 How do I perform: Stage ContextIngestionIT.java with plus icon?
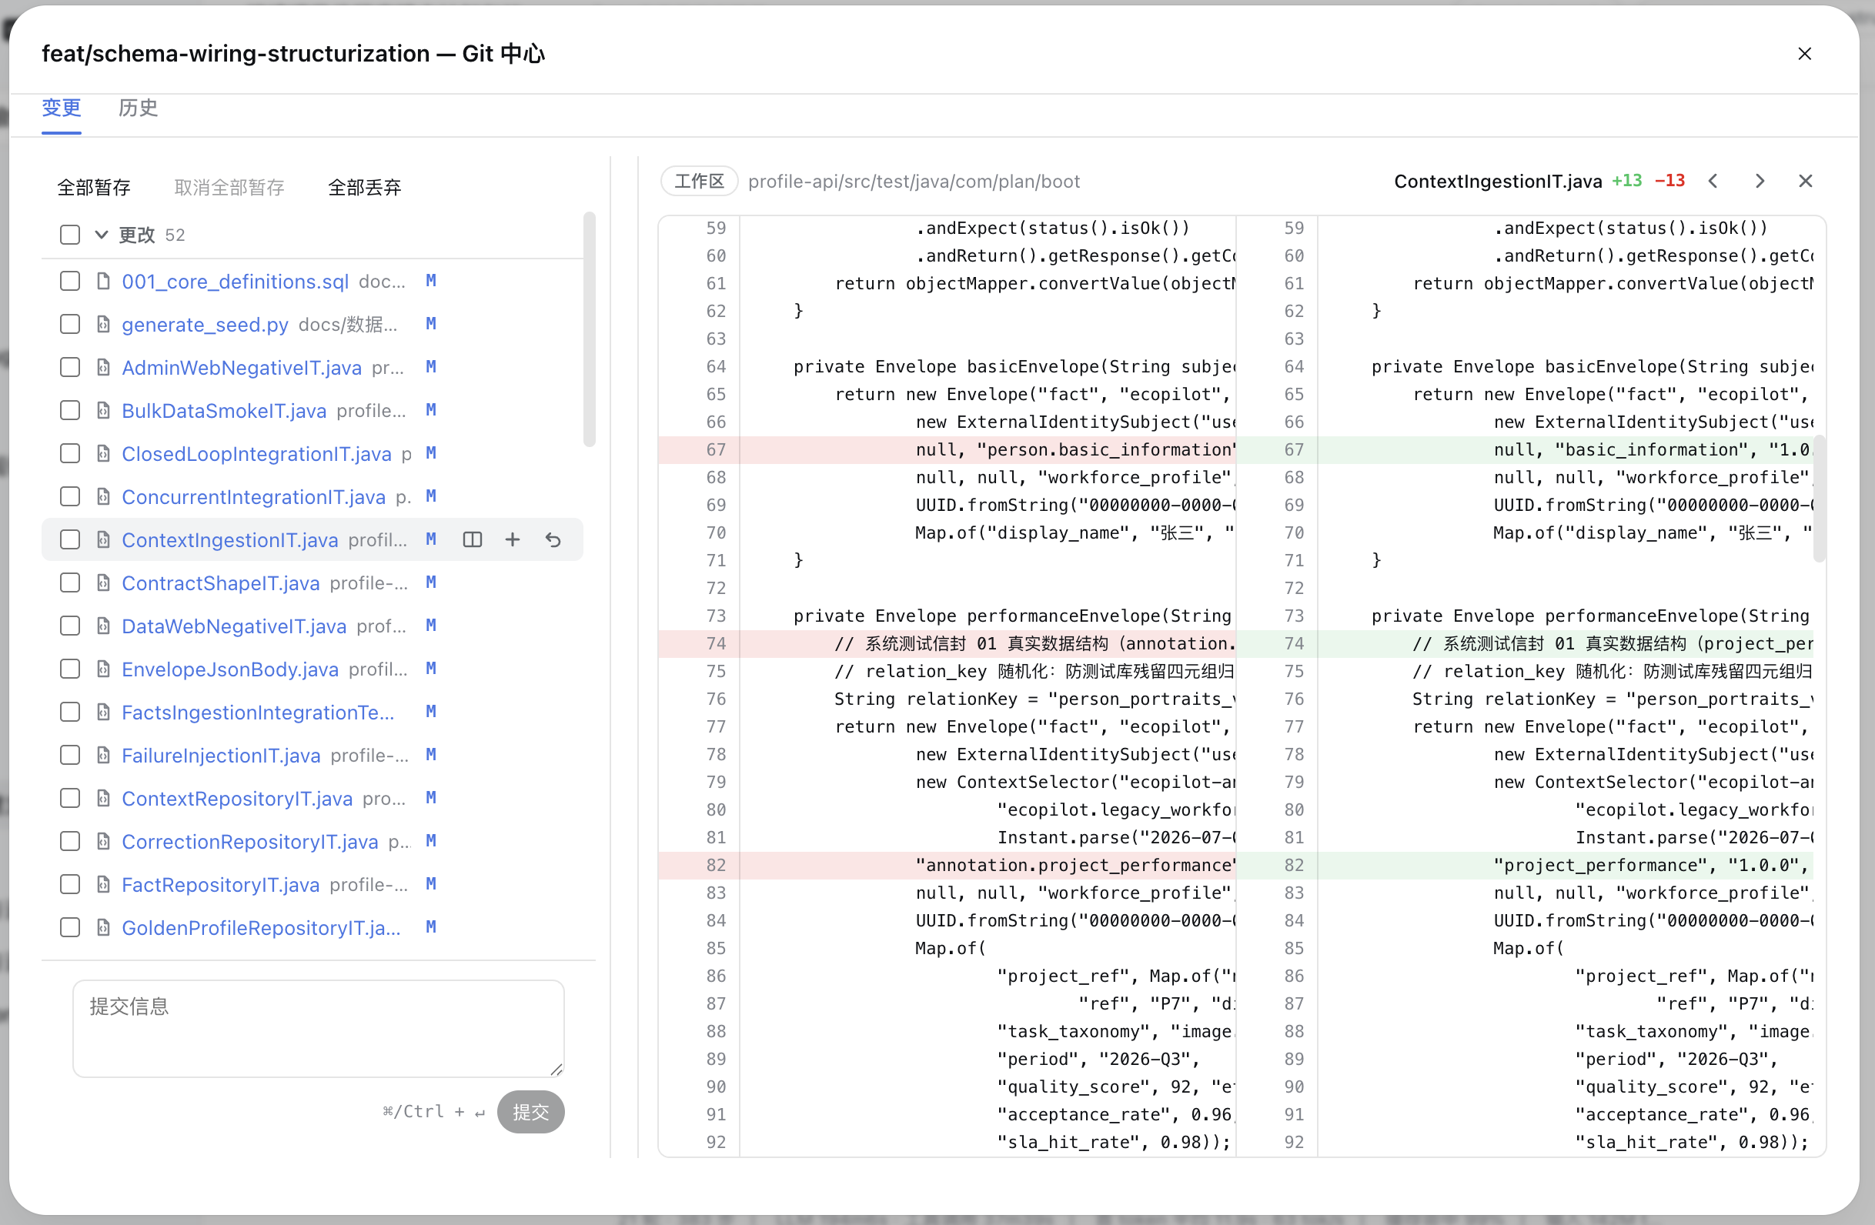coord(512,539)
